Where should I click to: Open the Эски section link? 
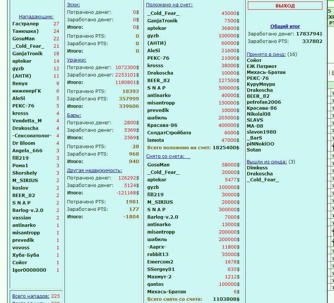73,5
